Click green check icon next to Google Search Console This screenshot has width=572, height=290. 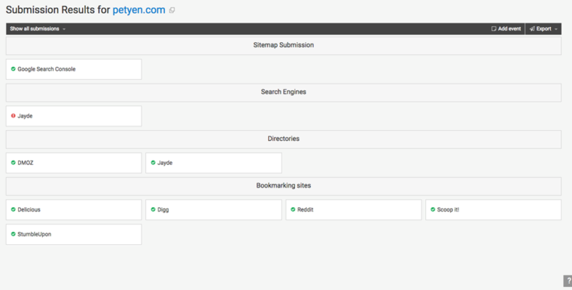tap(13, 69)
